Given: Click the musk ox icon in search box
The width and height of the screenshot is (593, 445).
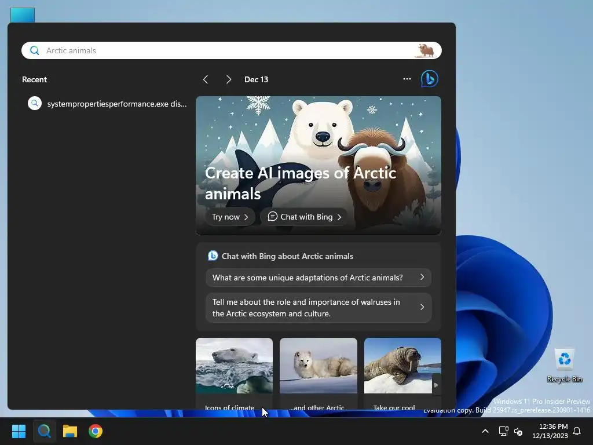Looking at the screenshot, I should pyautogui.click(x=426, y=50).
